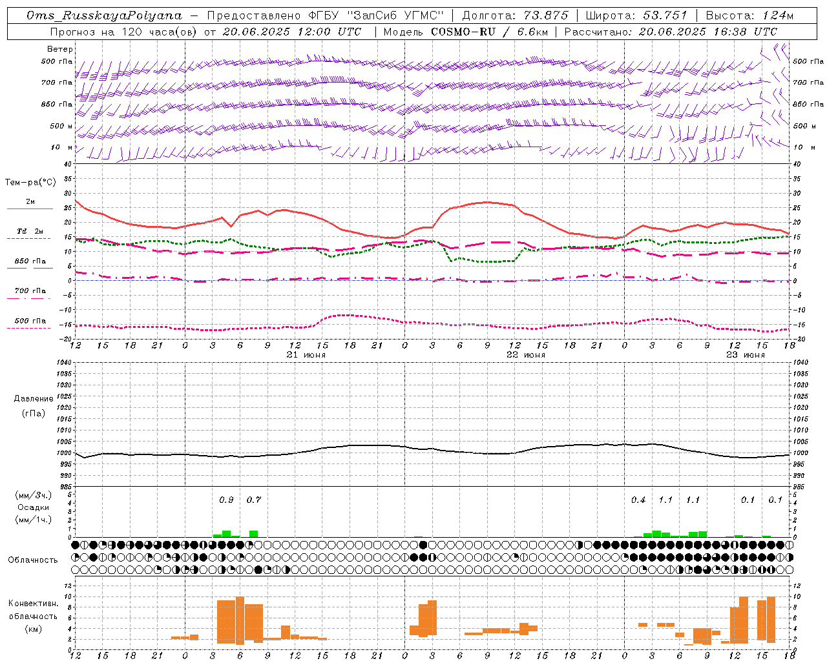Click the dashed line sample under Td 2м
827x661 pixels.
pos(28,239)
